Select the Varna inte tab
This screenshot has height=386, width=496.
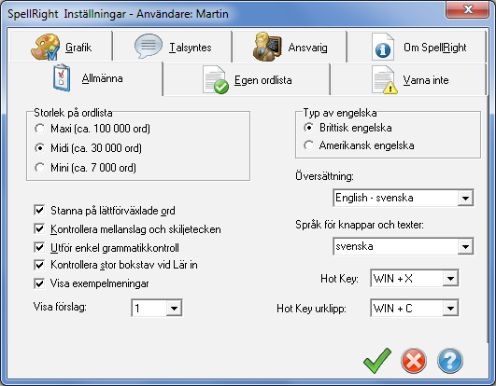pos(408,79)
